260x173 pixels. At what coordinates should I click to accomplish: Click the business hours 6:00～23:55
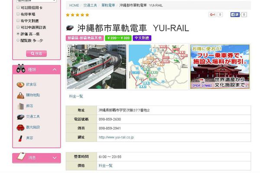[110, 157]
